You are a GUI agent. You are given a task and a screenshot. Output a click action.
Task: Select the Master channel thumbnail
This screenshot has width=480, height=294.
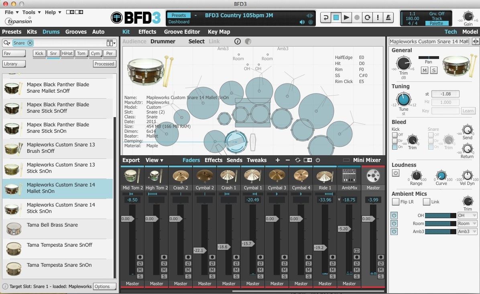click(x=373, y=176)
